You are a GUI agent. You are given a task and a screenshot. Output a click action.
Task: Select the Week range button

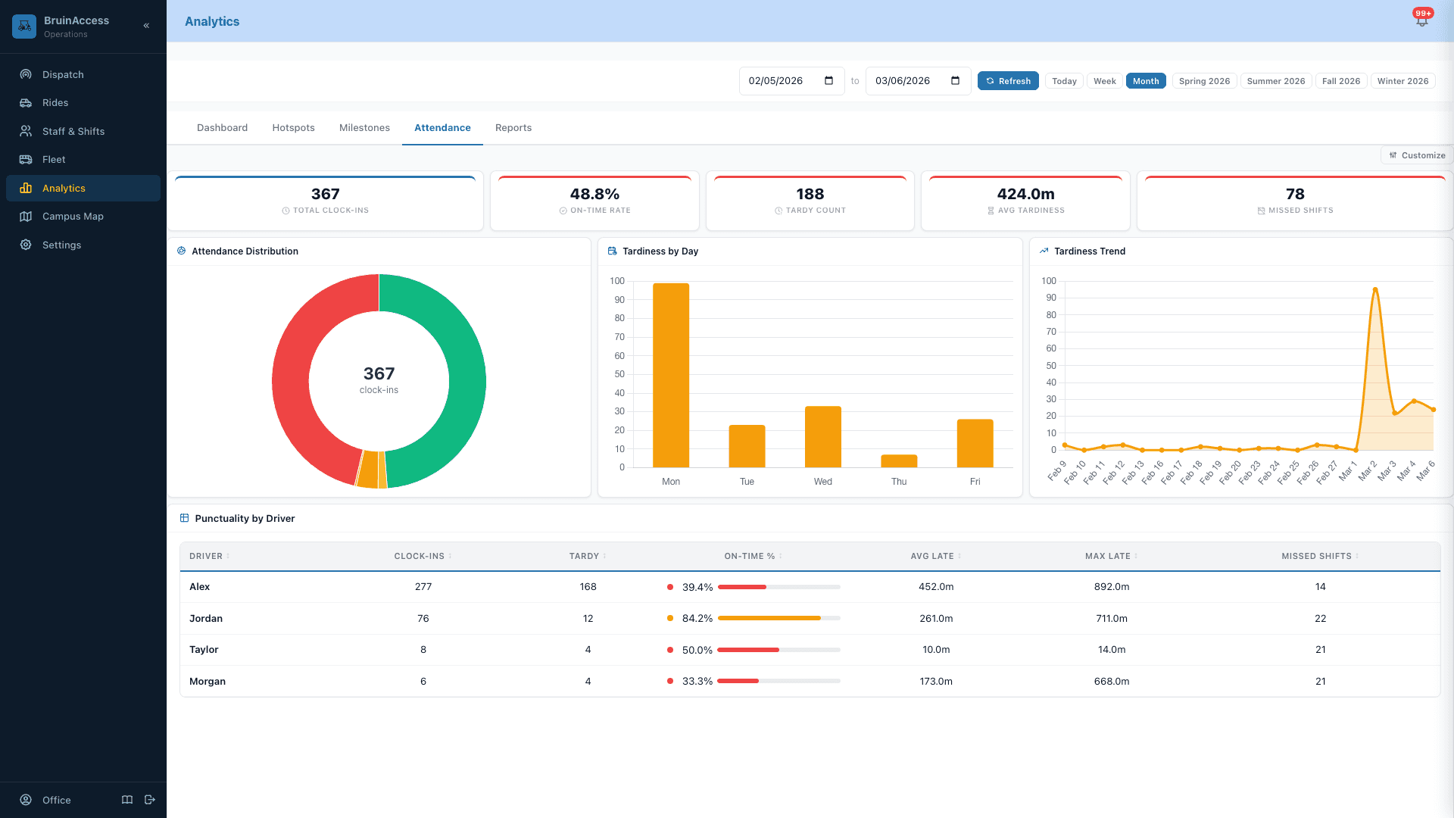coord(1104,80)
